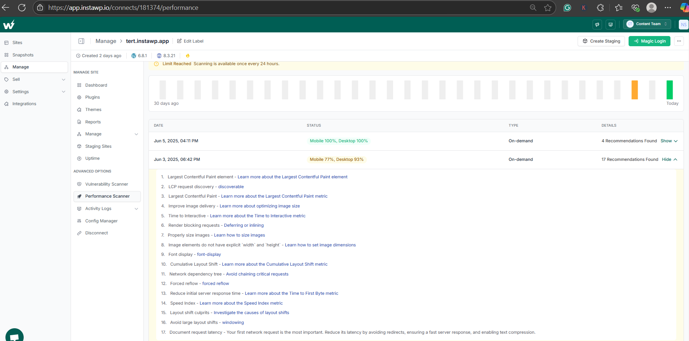Select Performance Scanner menu item

pyautogui.click(x=107, y=196)
